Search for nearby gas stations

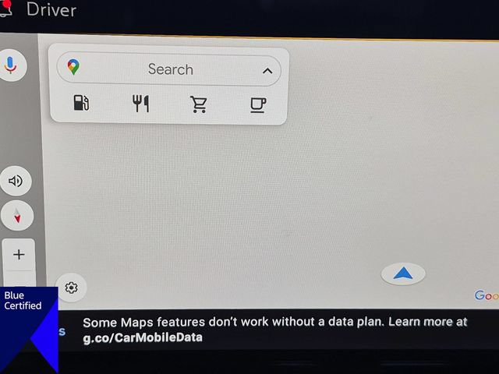[x=81, y=103]
